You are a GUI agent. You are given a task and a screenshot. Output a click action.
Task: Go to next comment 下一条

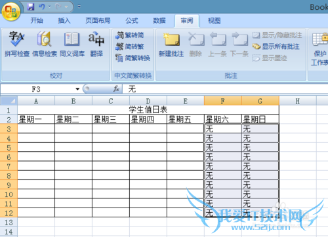(239, 45)
